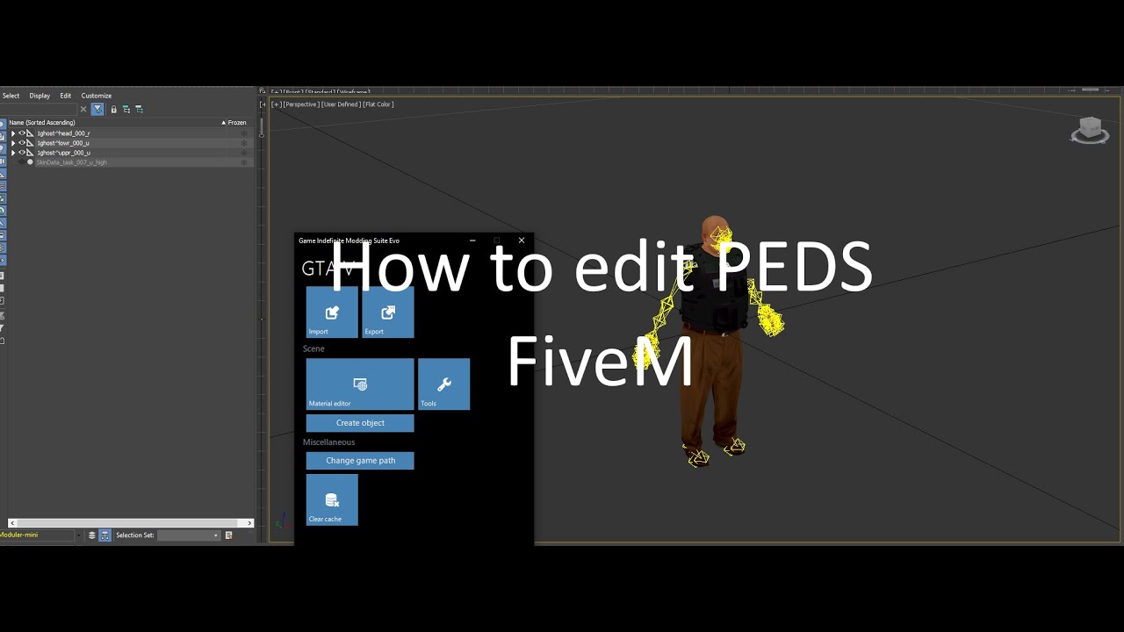Open the [User Defined] viewport shading menu
The width and height of the screenshot is (1124, 632).
coord(341,104)
